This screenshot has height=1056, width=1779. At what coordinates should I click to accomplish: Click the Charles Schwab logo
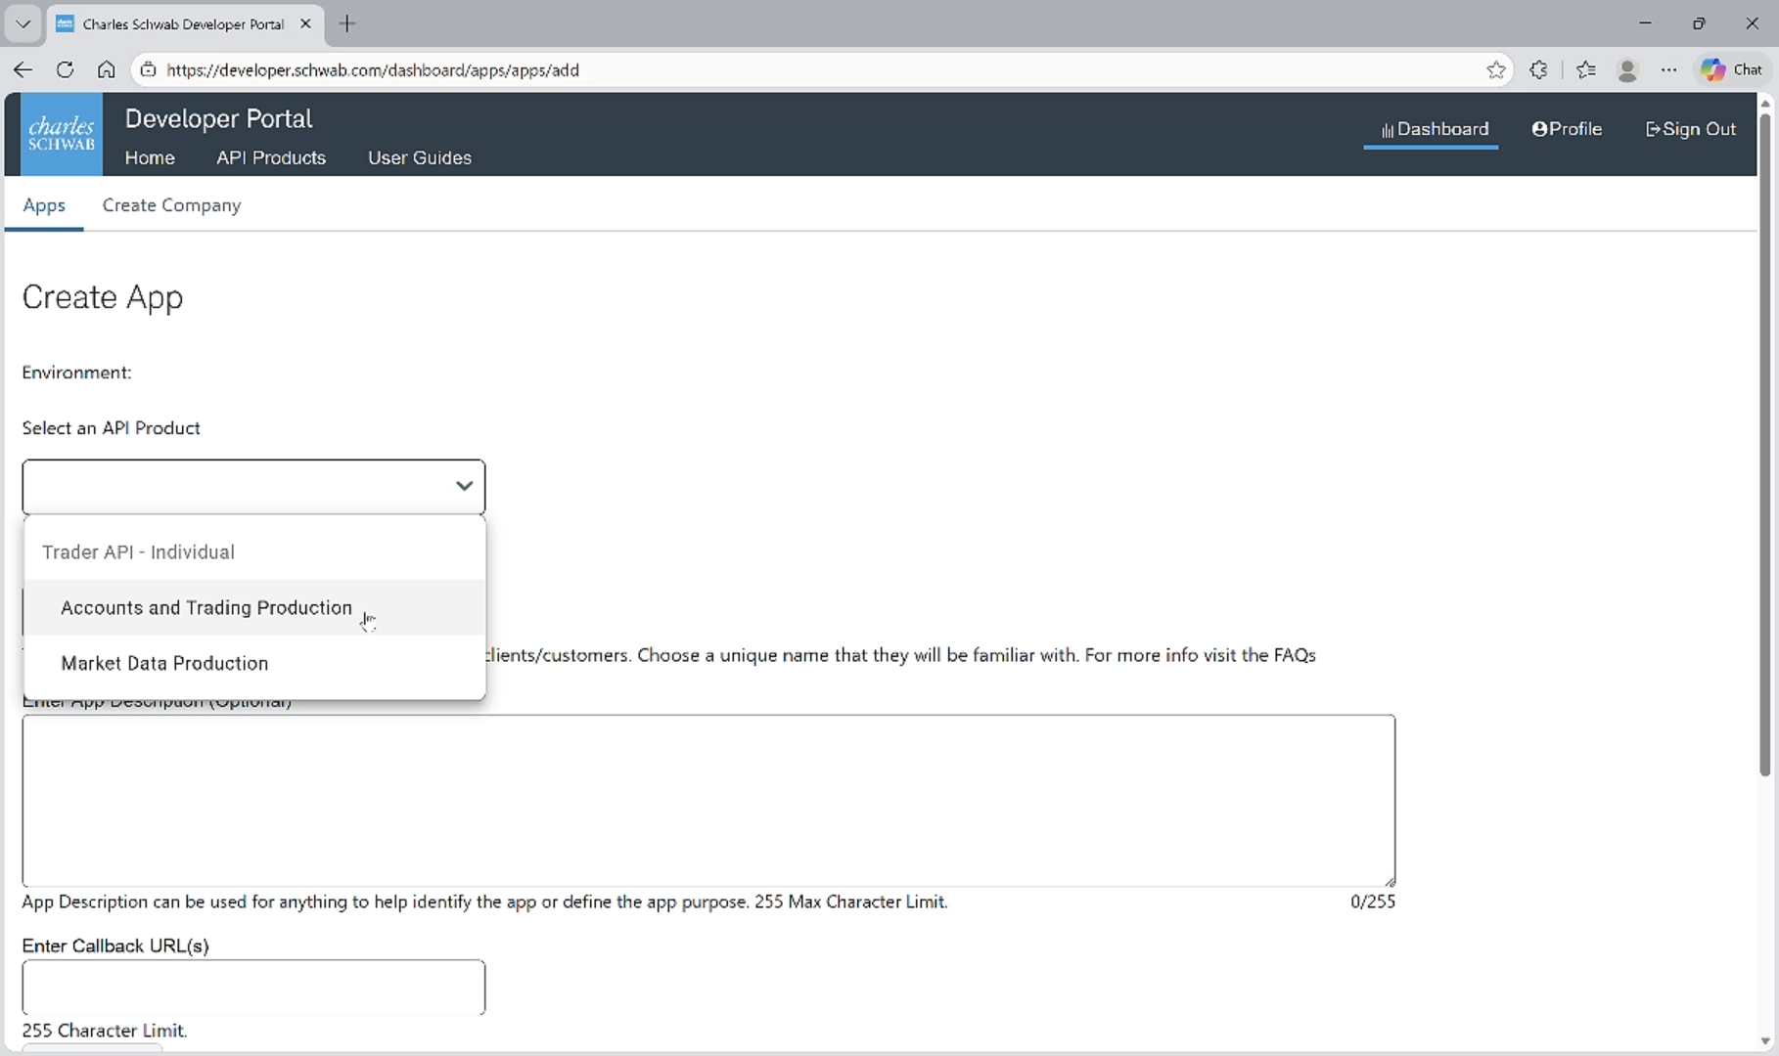coord(61,134)
